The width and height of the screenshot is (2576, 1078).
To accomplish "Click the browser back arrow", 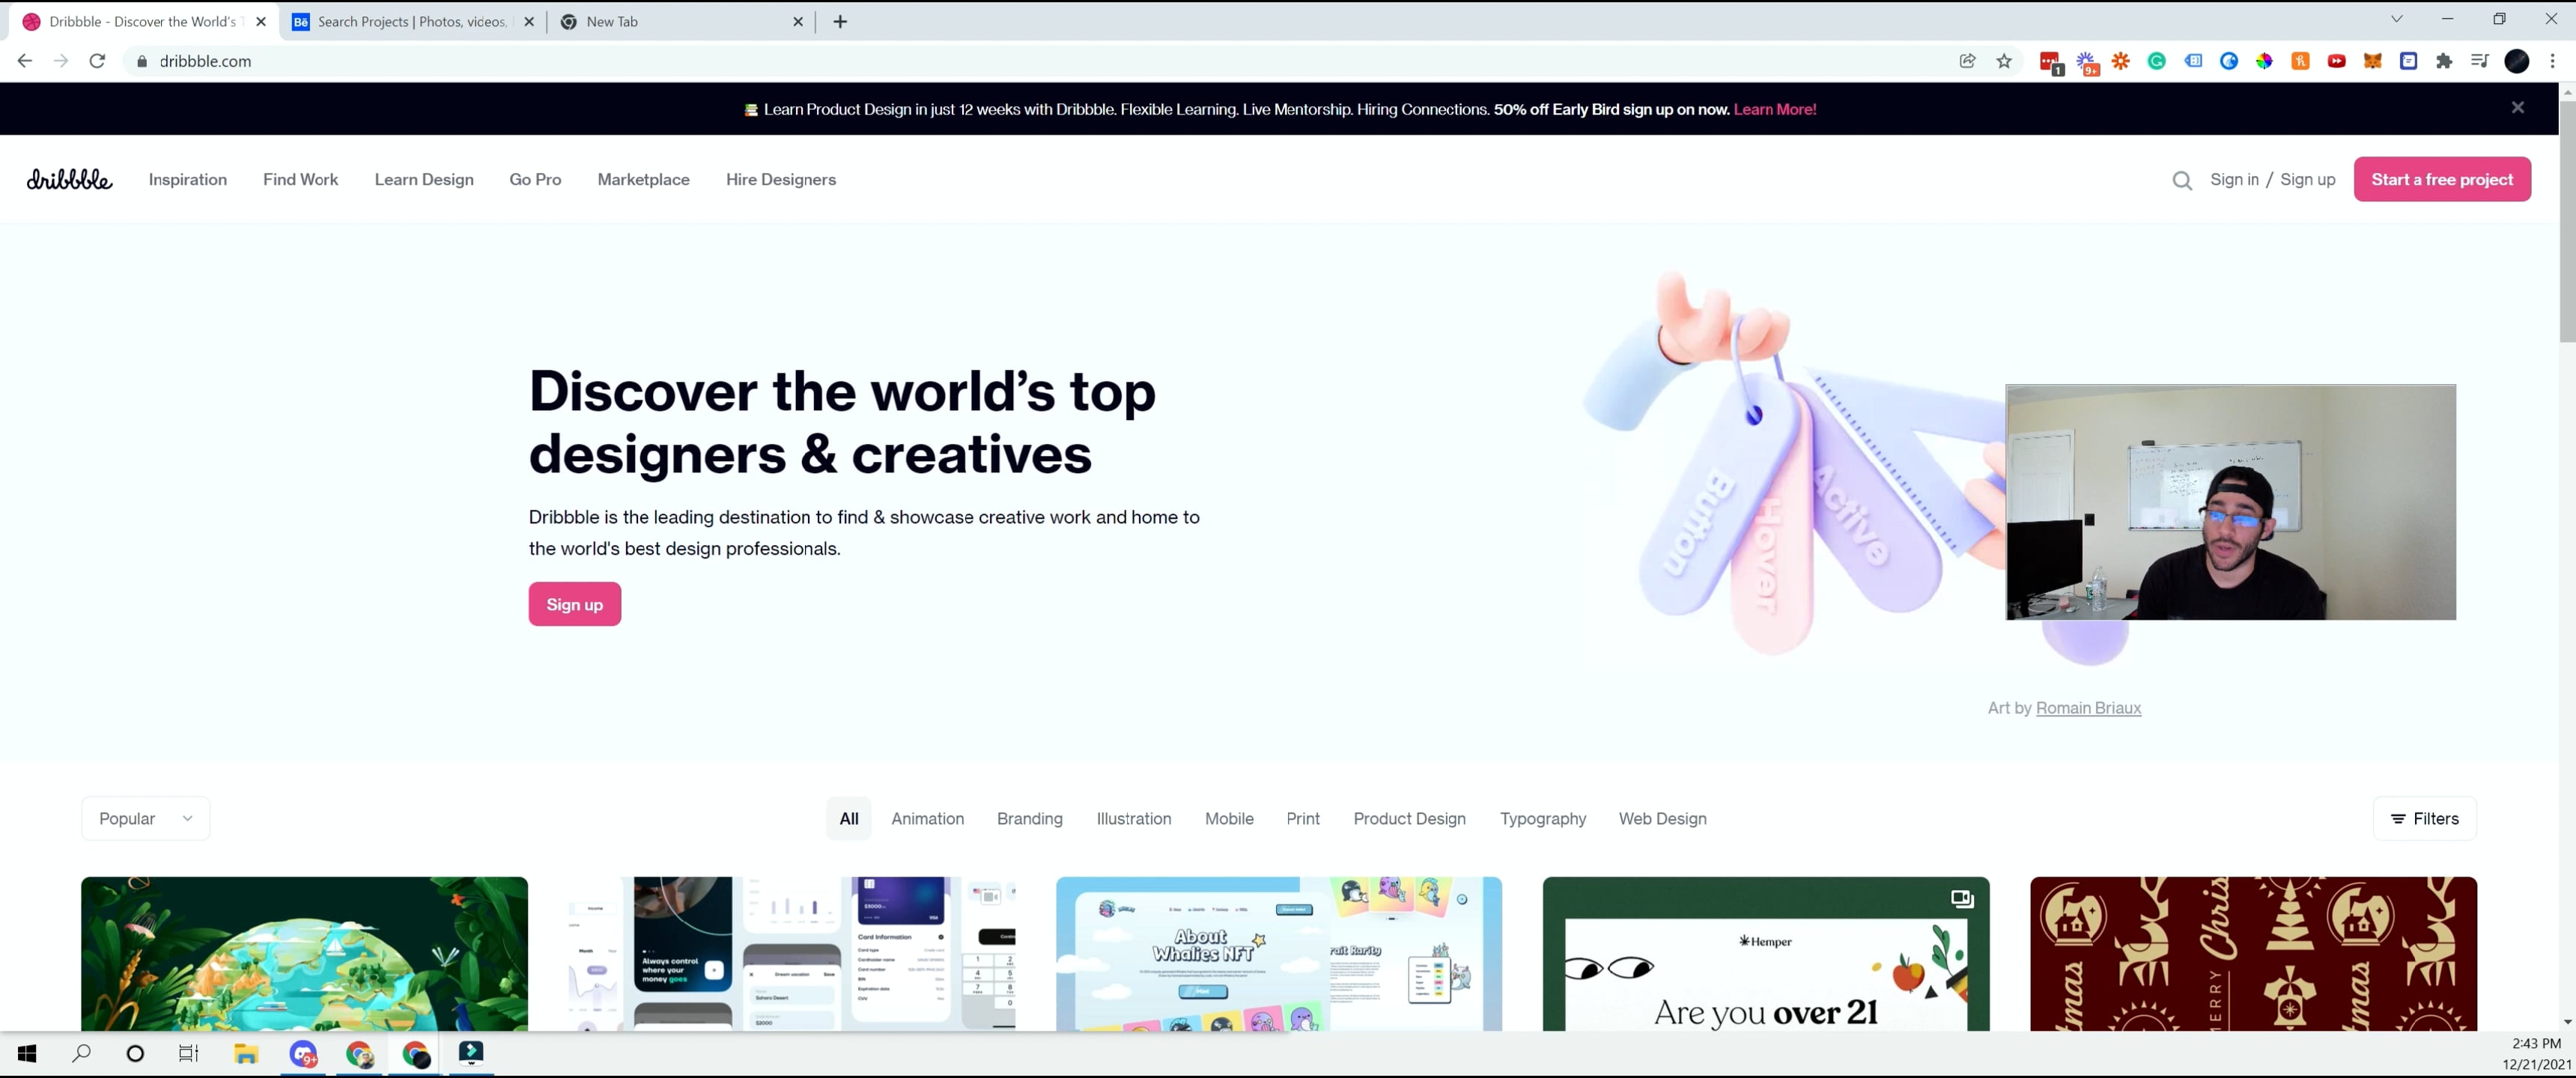I will pyautogui.click(x=25, y=61).
